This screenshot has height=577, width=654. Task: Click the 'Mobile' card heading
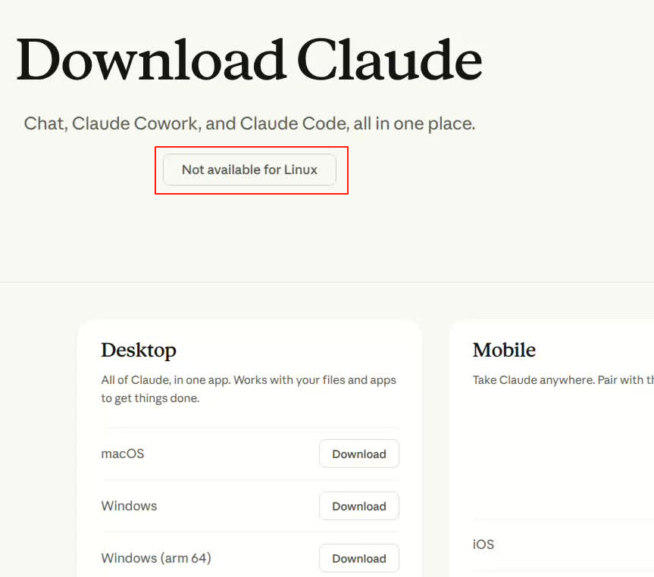504,350
